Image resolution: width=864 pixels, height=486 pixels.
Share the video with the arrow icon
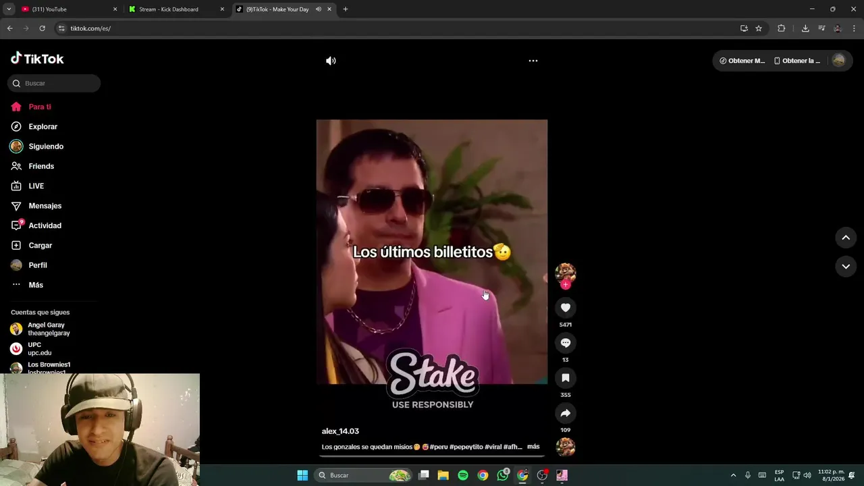coord(566,413)
